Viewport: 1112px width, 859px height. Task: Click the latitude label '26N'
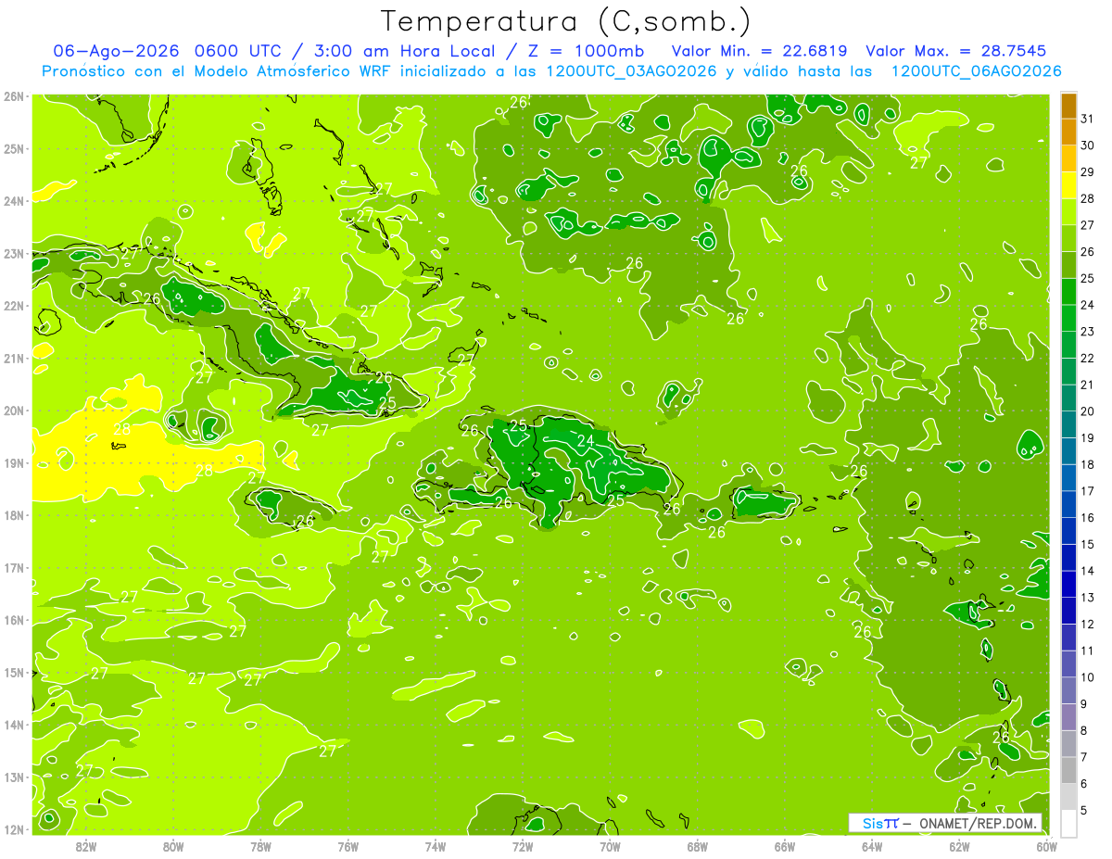14,96
